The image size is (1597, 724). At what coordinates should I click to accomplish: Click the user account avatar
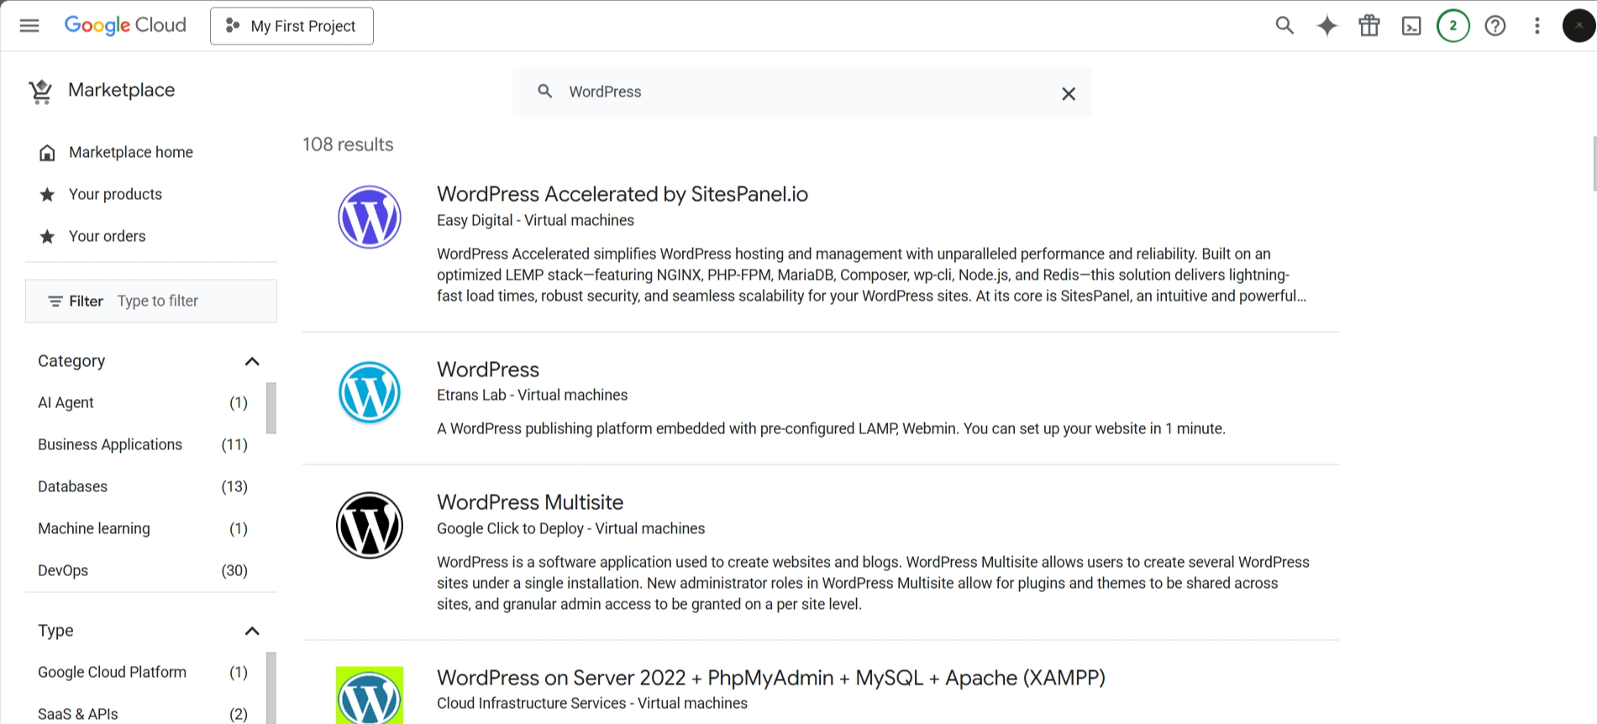click(x=1579, y=26)
